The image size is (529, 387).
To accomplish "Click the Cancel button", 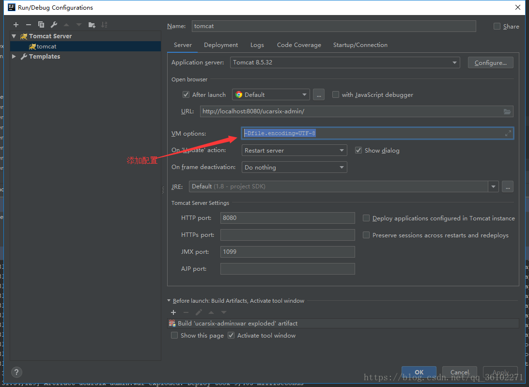I will (x=460, y=372).
